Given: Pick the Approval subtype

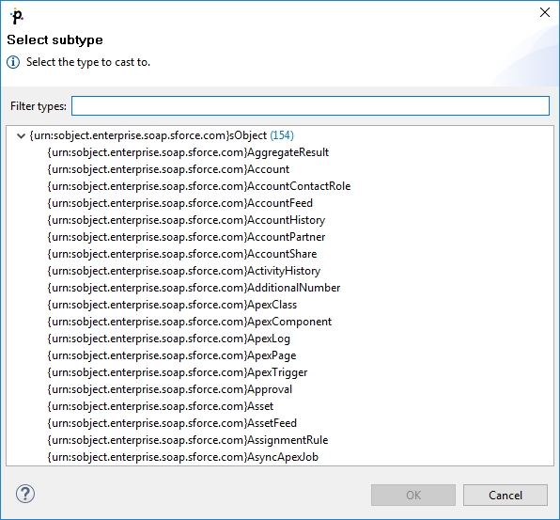Looking at the screenshot, I should [x=170, y=389].
